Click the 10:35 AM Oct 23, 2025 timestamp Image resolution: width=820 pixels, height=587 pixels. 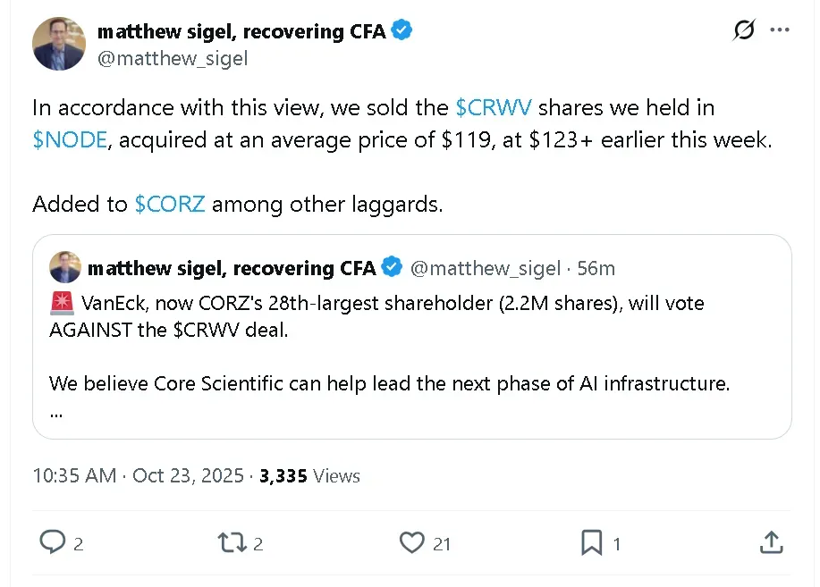point(138,475)
